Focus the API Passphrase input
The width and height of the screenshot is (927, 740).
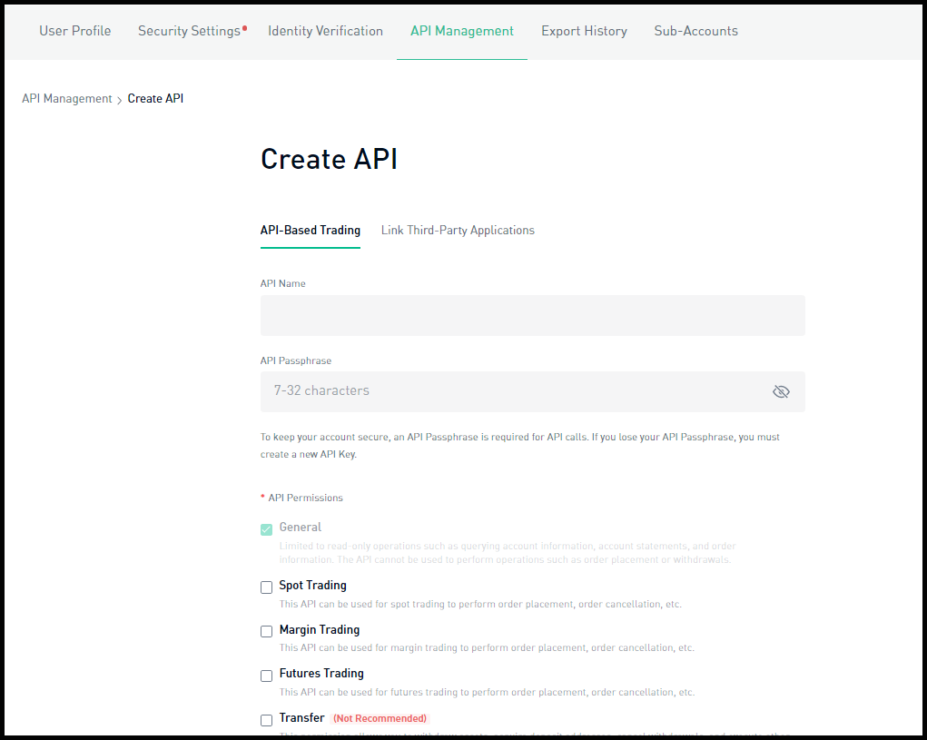click(508, 391)
